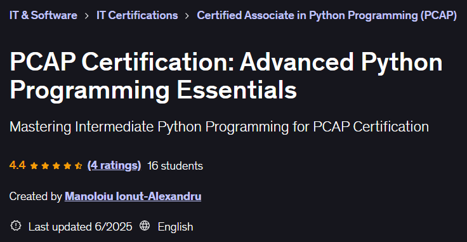Click the Last updated 6/2025 text
Screen dimensions: 467x242
pyautogui.click(x=80, y=227)
